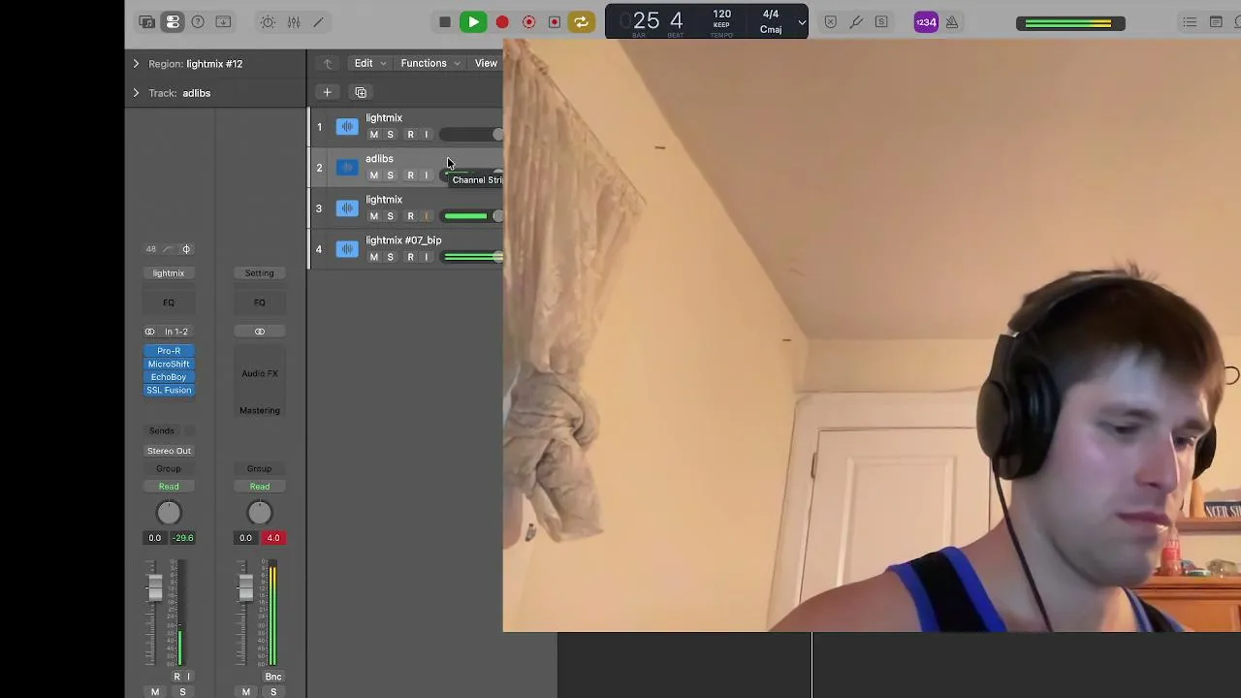Open the EchoBoy plugin

169,377
